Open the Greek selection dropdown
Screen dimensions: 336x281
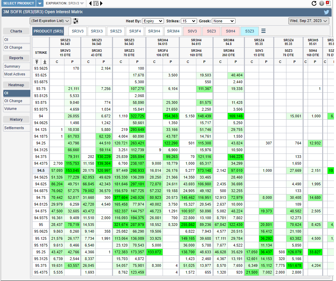tap(223, 21)
